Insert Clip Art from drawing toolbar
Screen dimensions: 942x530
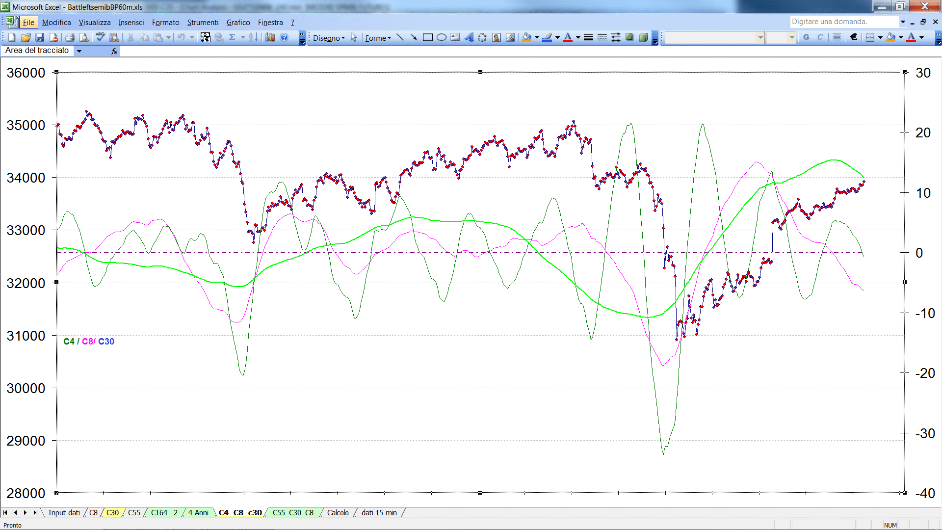[497, 37]
